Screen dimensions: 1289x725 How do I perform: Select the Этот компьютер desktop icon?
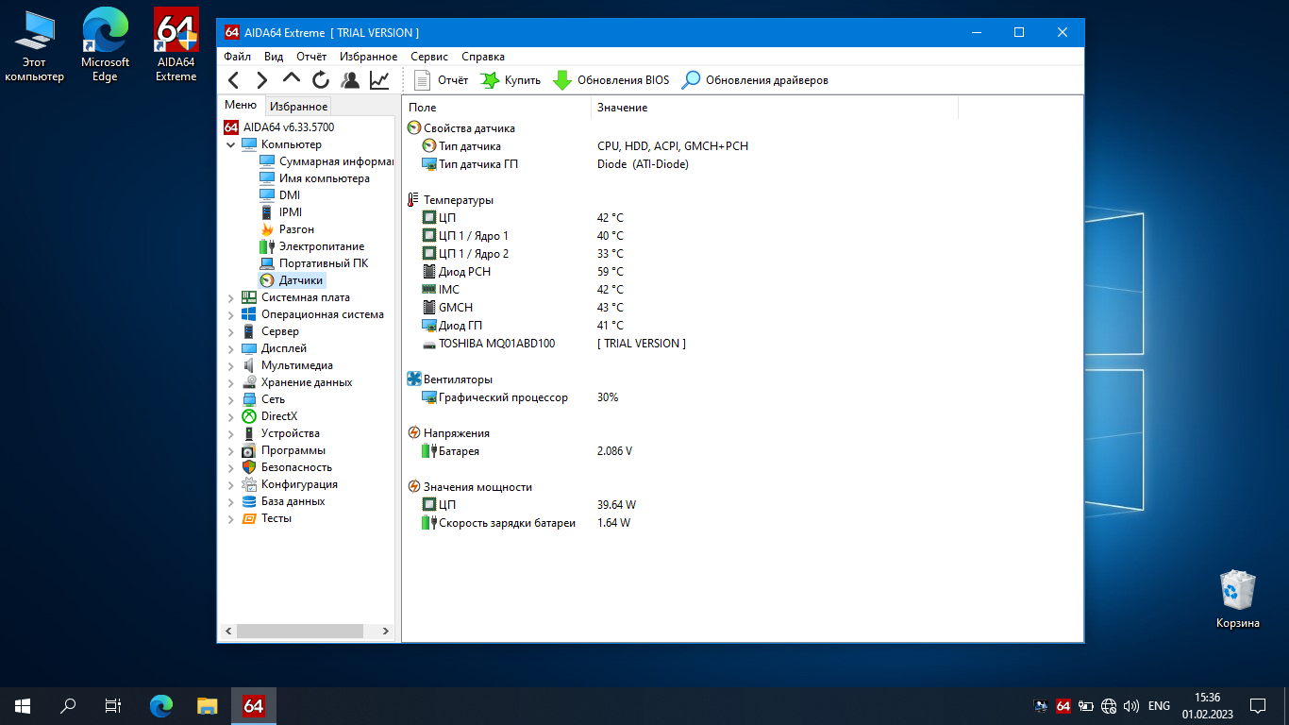tap(35, 44)
